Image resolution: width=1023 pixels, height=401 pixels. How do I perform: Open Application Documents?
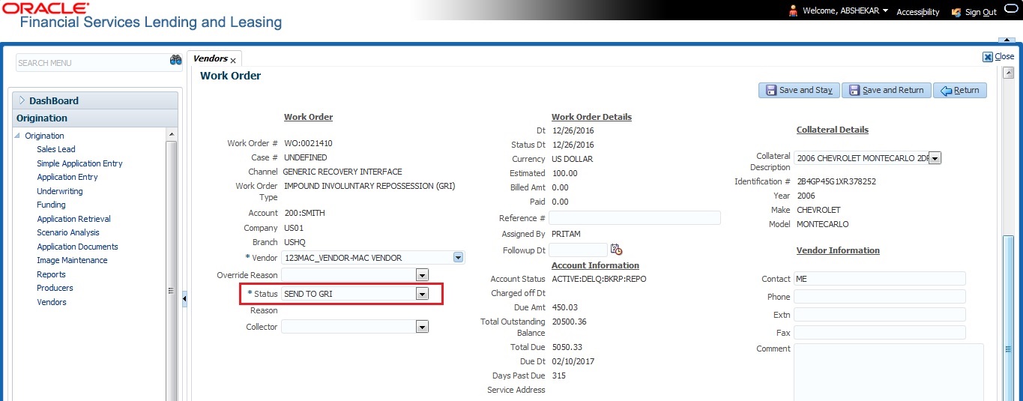[x=77, y=247]
